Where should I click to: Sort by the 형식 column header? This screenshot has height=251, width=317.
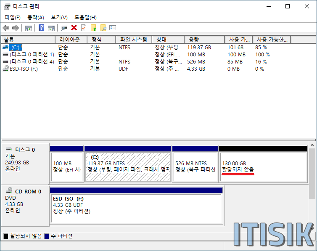click(x=101, y=40)
